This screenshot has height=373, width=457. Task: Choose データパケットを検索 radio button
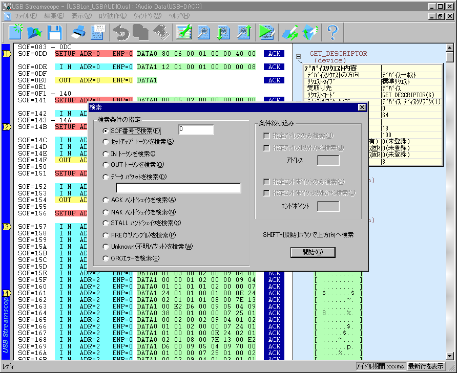coord(106,177)
